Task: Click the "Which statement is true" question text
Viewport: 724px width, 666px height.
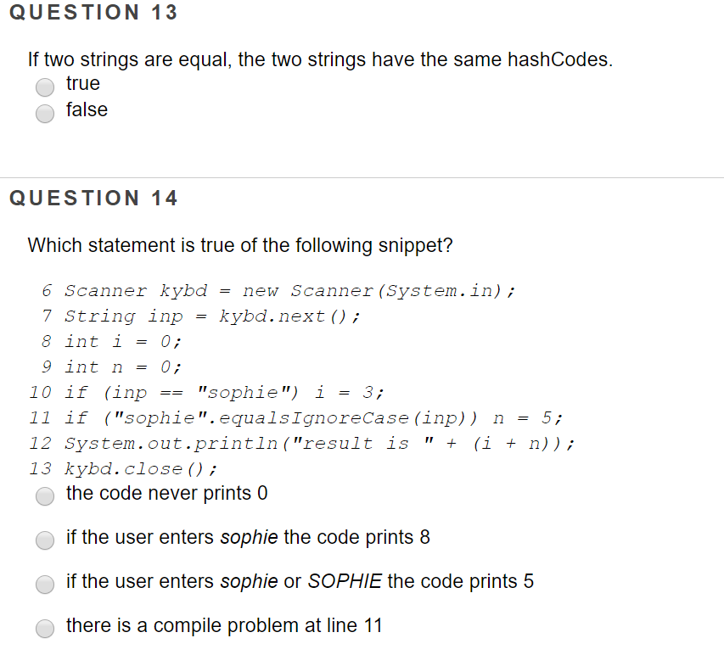Action: (x=240, y=245)
